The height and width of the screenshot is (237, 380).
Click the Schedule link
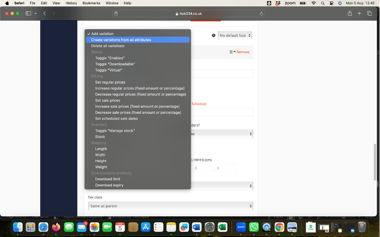(x=199, y=104)
